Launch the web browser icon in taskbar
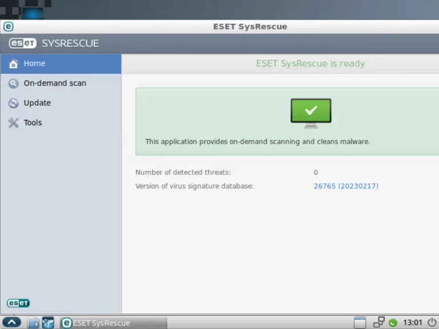 pos(48,323)
